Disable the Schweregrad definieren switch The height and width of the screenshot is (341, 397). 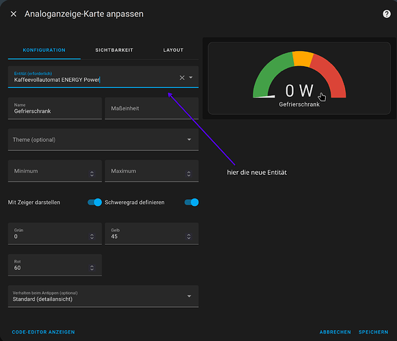pyautogui.click(x=191, y=203)
